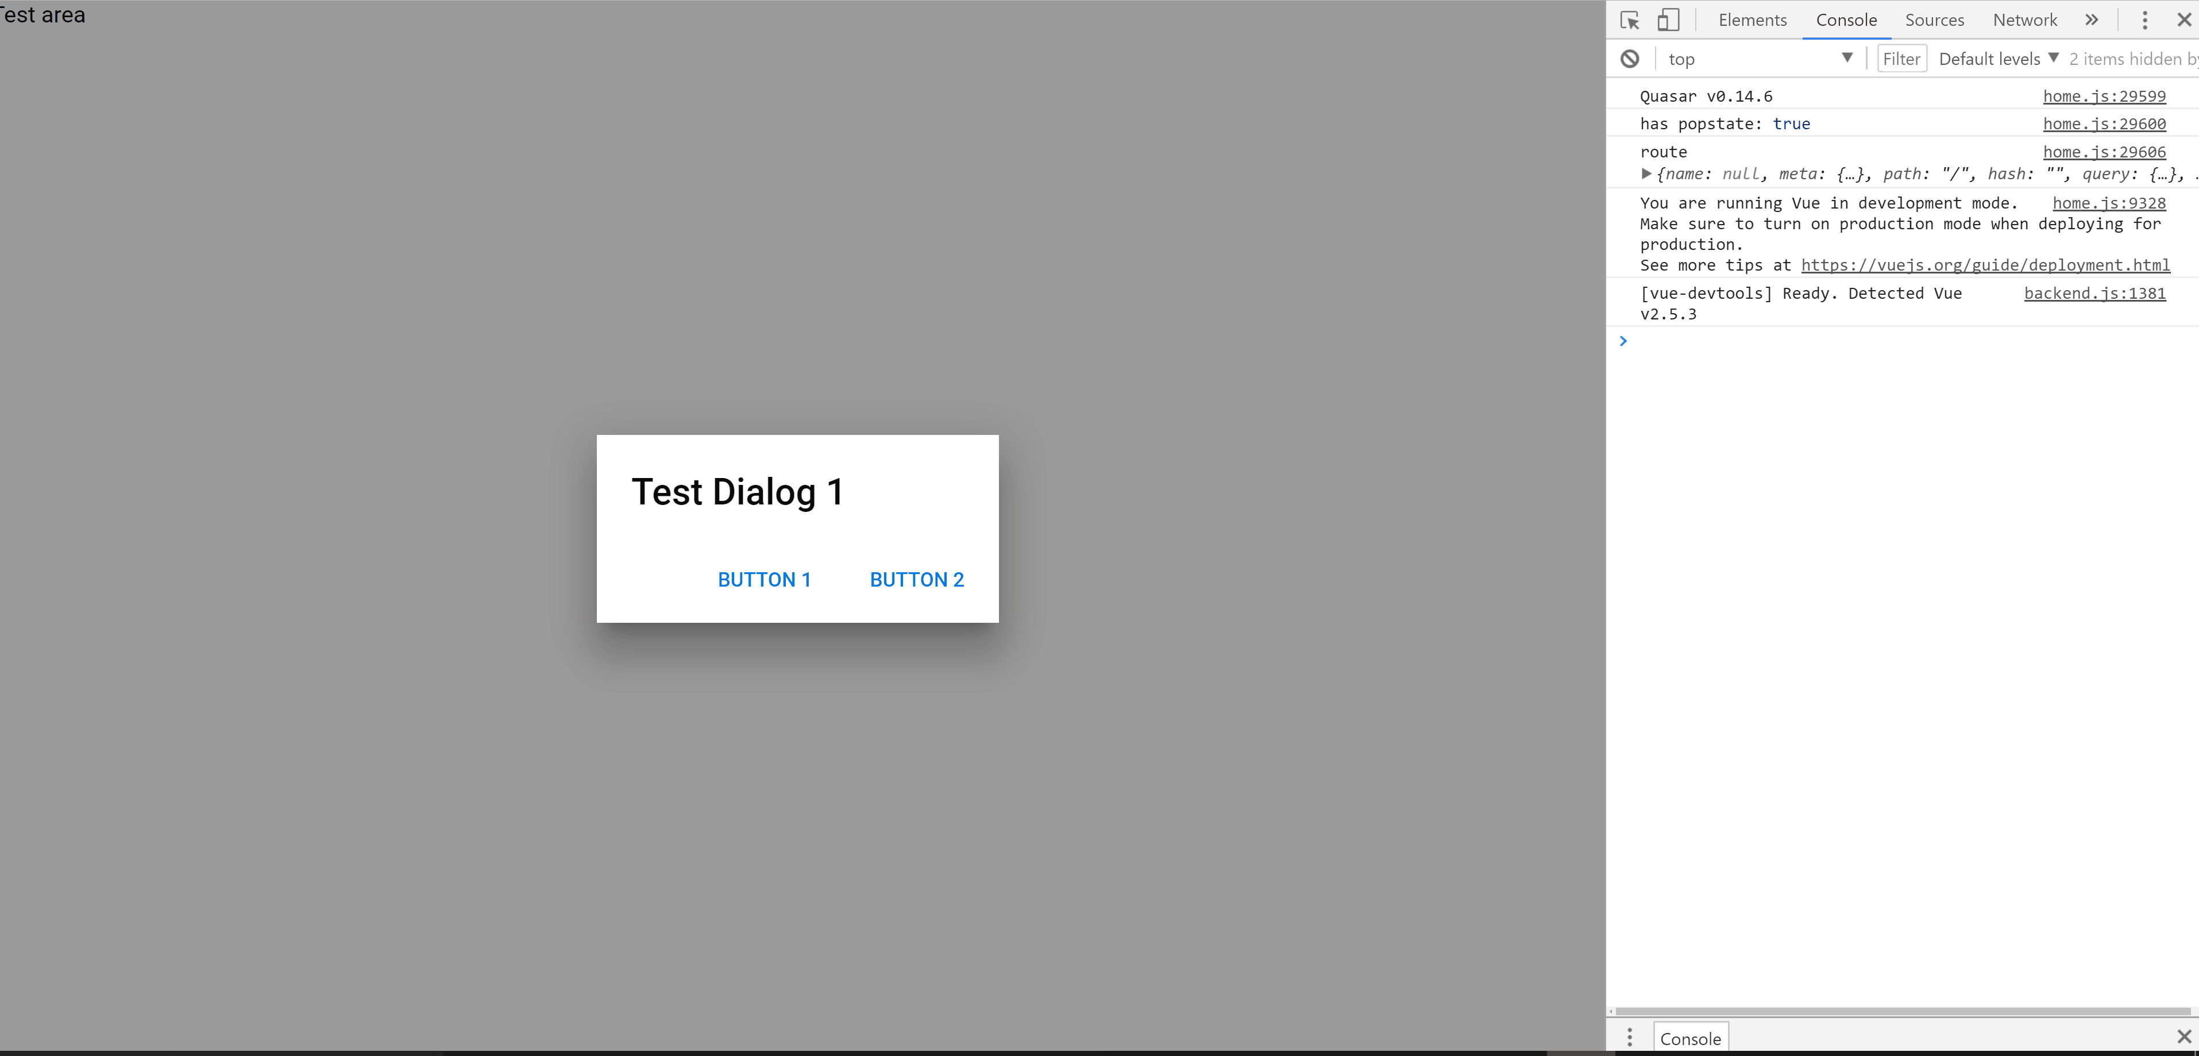Clear the console with the no-entry icon
Image resolution: width=2199 pixels, height=1056 pixels.
click(1630, 58)
